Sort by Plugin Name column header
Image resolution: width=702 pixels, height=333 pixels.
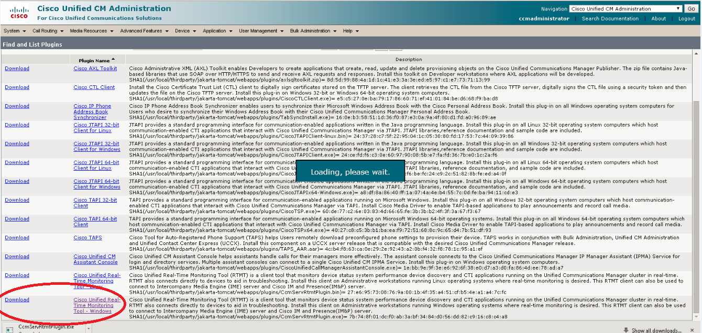[94, 60]
